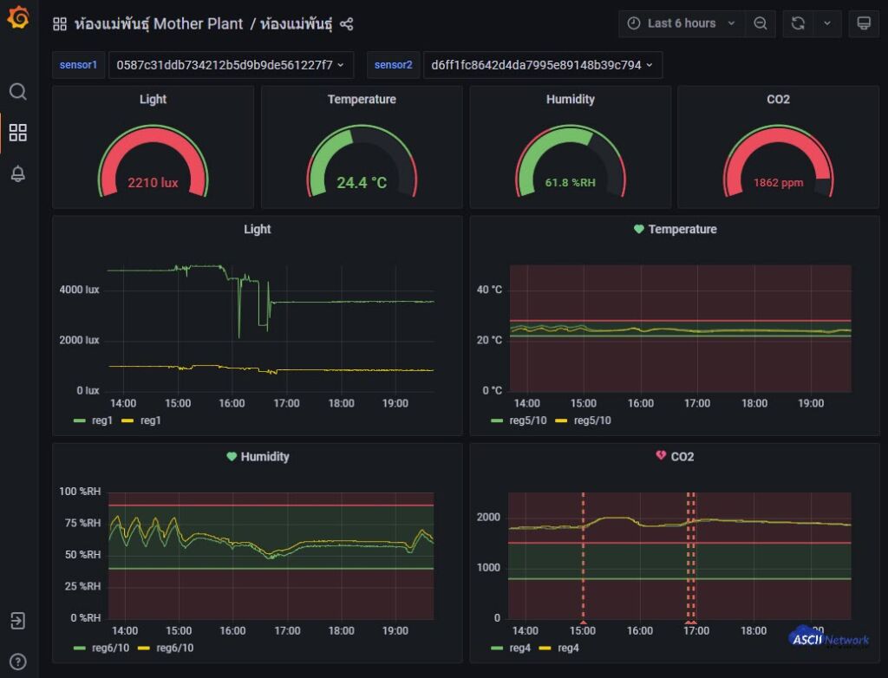Open the search icon in sidebar
The height and width of the screenshot is (678, 888).
[x=18, y=92]
